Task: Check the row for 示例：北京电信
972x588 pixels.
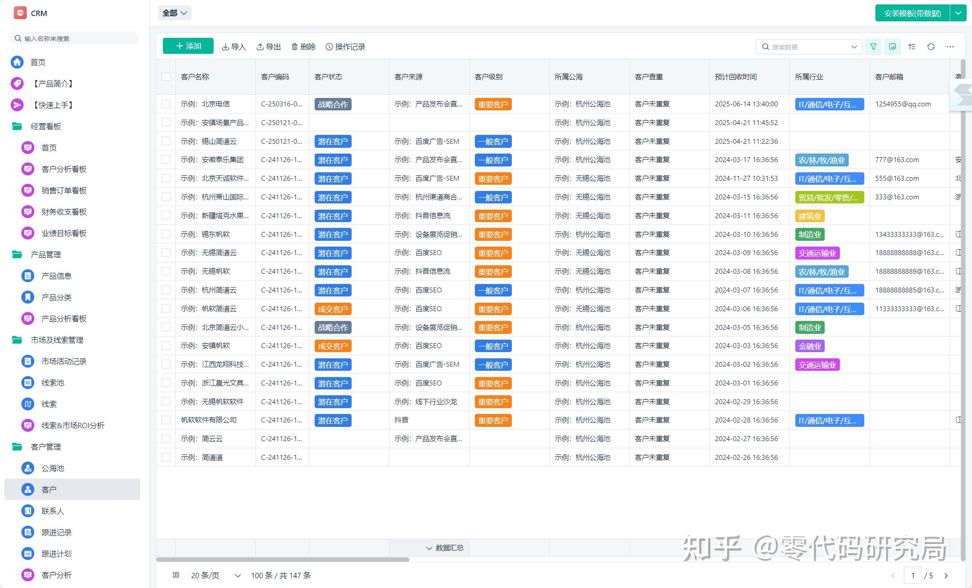Action: point(166,104)
